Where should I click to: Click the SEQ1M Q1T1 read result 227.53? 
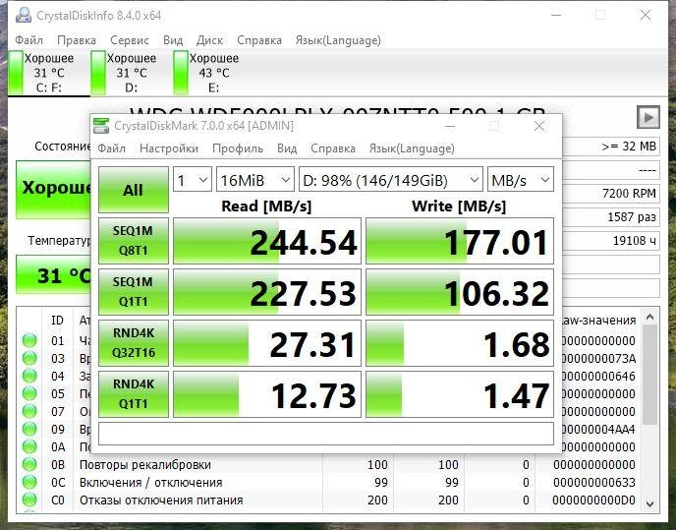pyautogui.click(x=267, y=292)
